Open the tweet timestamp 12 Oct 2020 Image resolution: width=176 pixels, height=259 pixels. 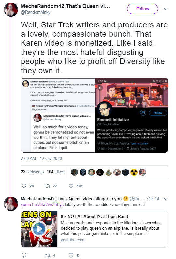[x=41, y=159]
